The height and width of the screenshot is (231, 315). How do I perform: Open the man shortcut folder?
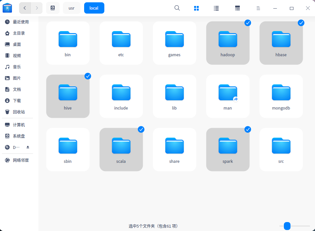(228, 96)
